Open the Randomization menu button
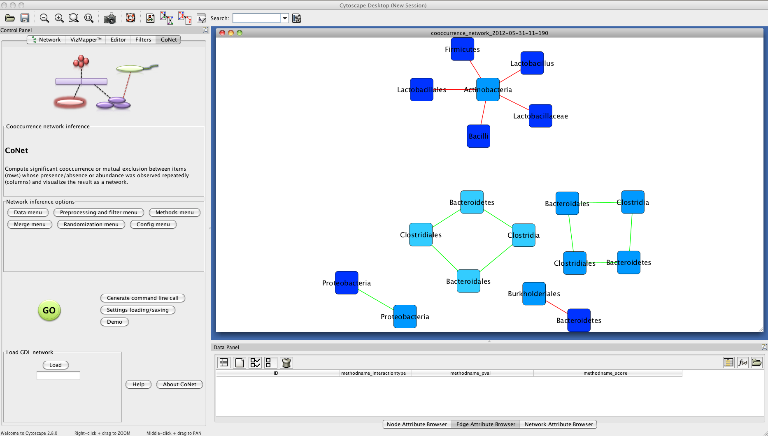 pyautogui.click(x=91, y=225)
